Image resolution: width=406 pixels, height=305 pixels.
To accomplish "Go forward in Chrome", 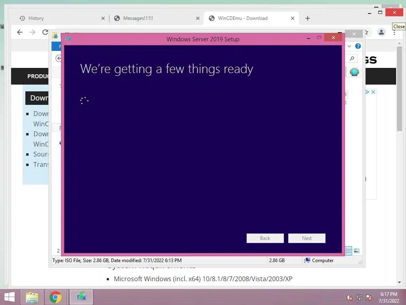I will click(x=33, y=32).
